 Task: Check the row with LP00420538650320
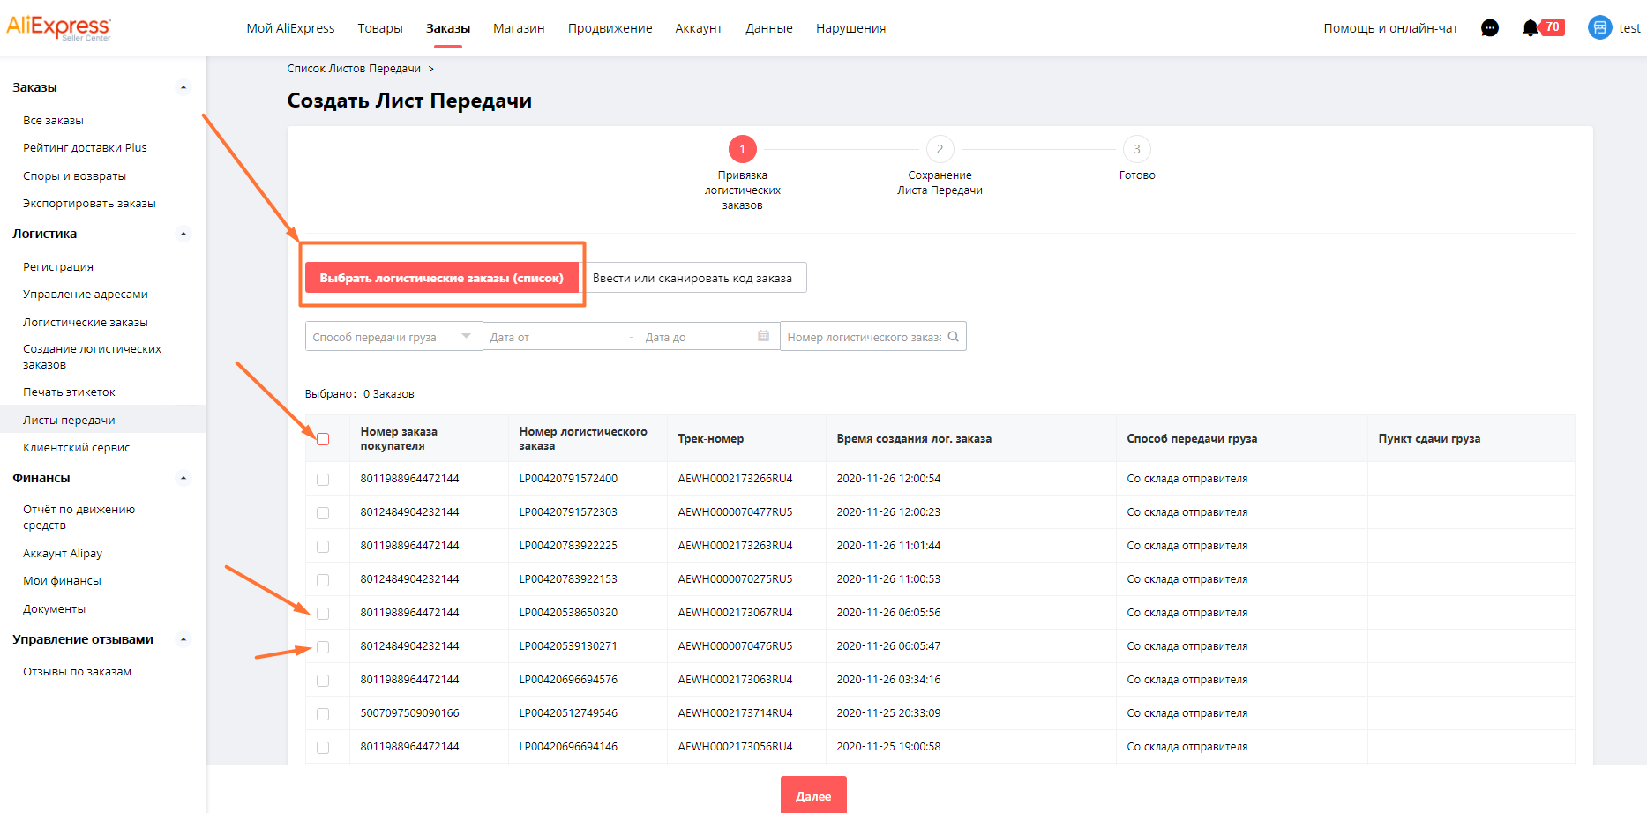[x=323, y=614]
